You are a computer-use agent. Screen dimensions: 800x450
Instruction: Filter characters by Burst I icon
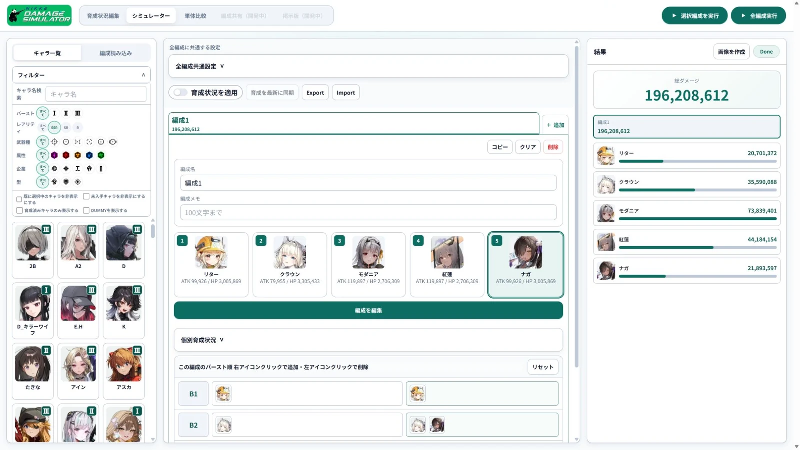(x=54, y=113)
